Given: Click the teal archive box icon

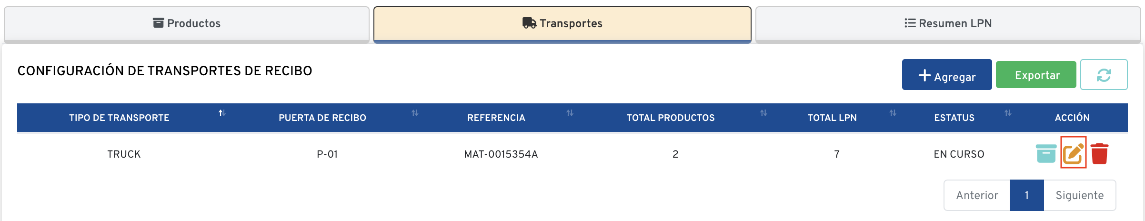Looking at the screenshot, I should pos(1046,153).
